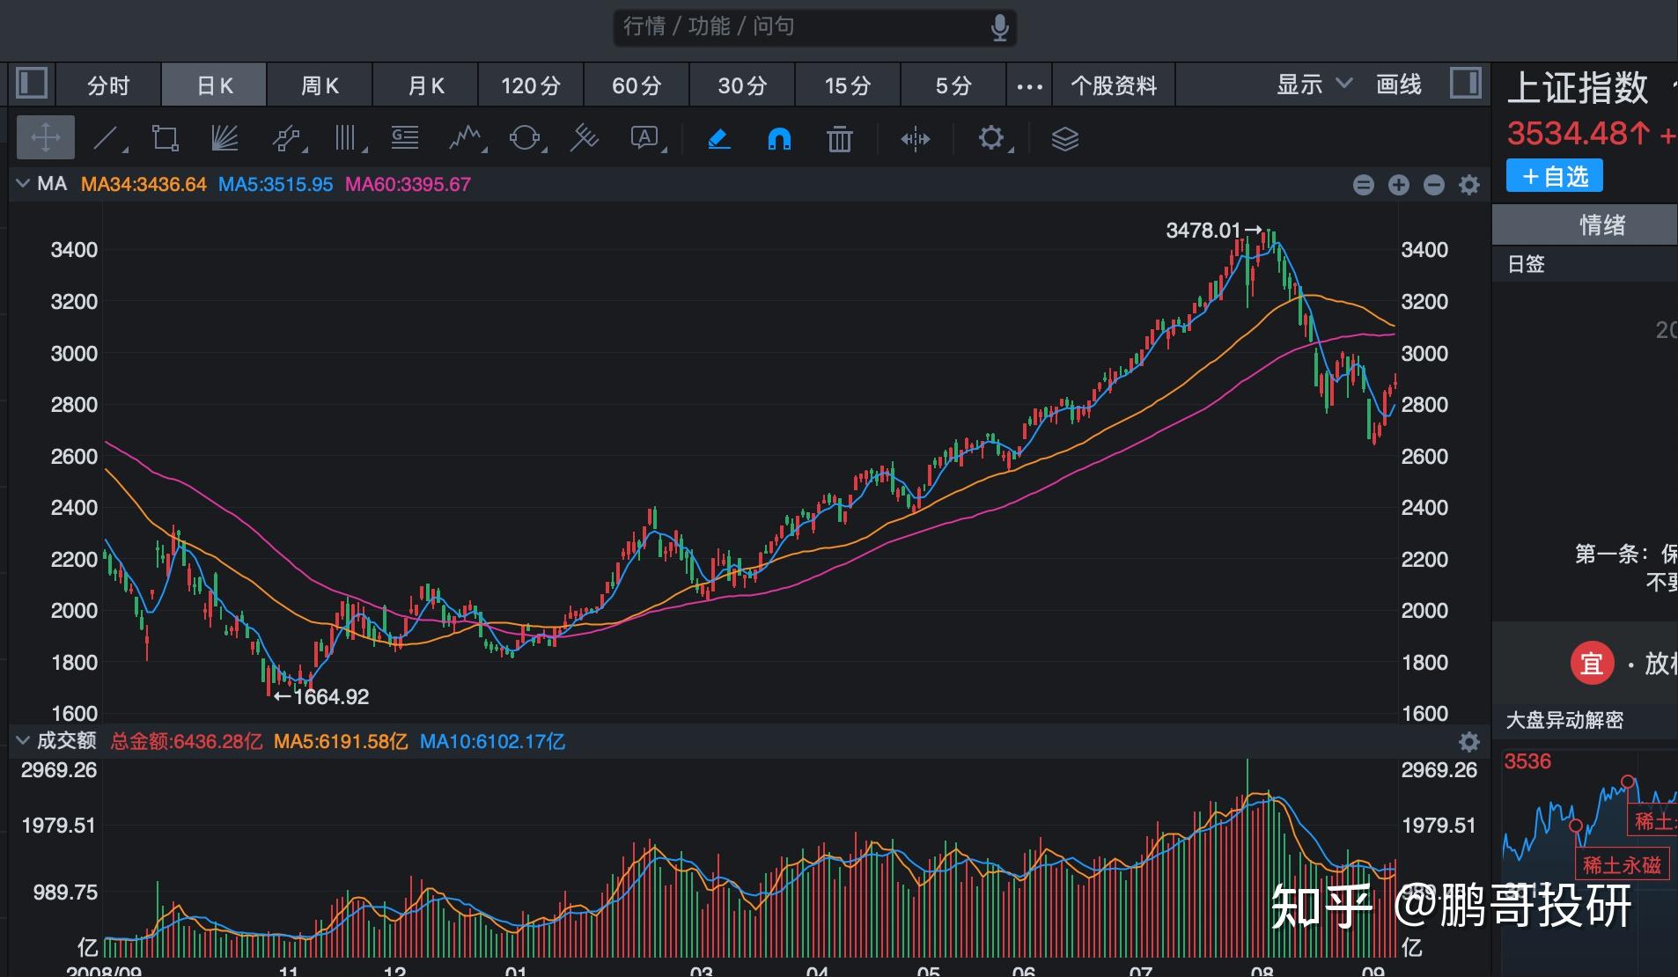1678x977 pixels.
Task: Click the 上证指数 index title
Action: [1578, 88]
